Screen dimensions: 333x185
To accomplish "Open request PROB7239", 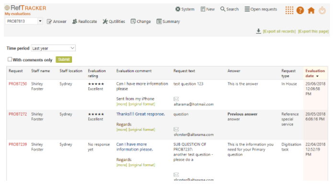I will [18, 144].
